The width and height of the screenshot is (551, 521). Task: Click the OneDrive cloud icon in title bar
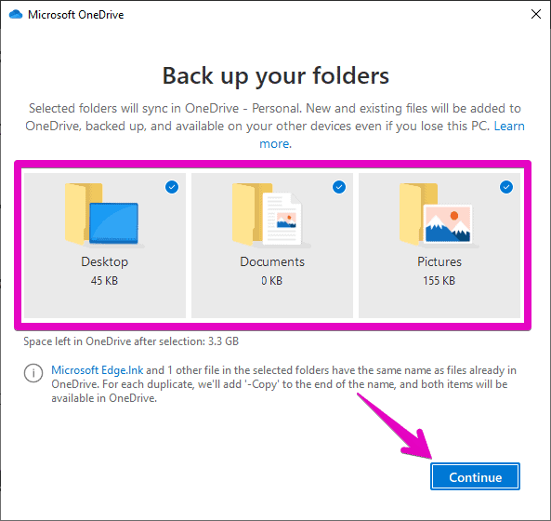[16, 15]
